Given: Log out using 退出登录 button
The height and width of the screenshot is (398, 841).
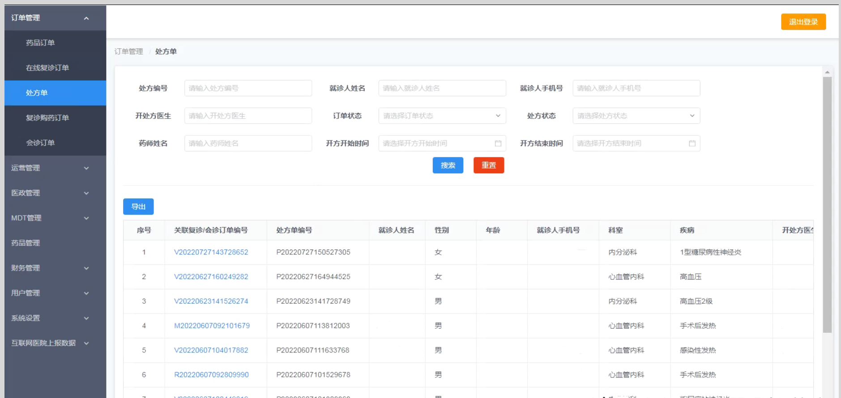Looking at the screenshot, I should point(803,22).
